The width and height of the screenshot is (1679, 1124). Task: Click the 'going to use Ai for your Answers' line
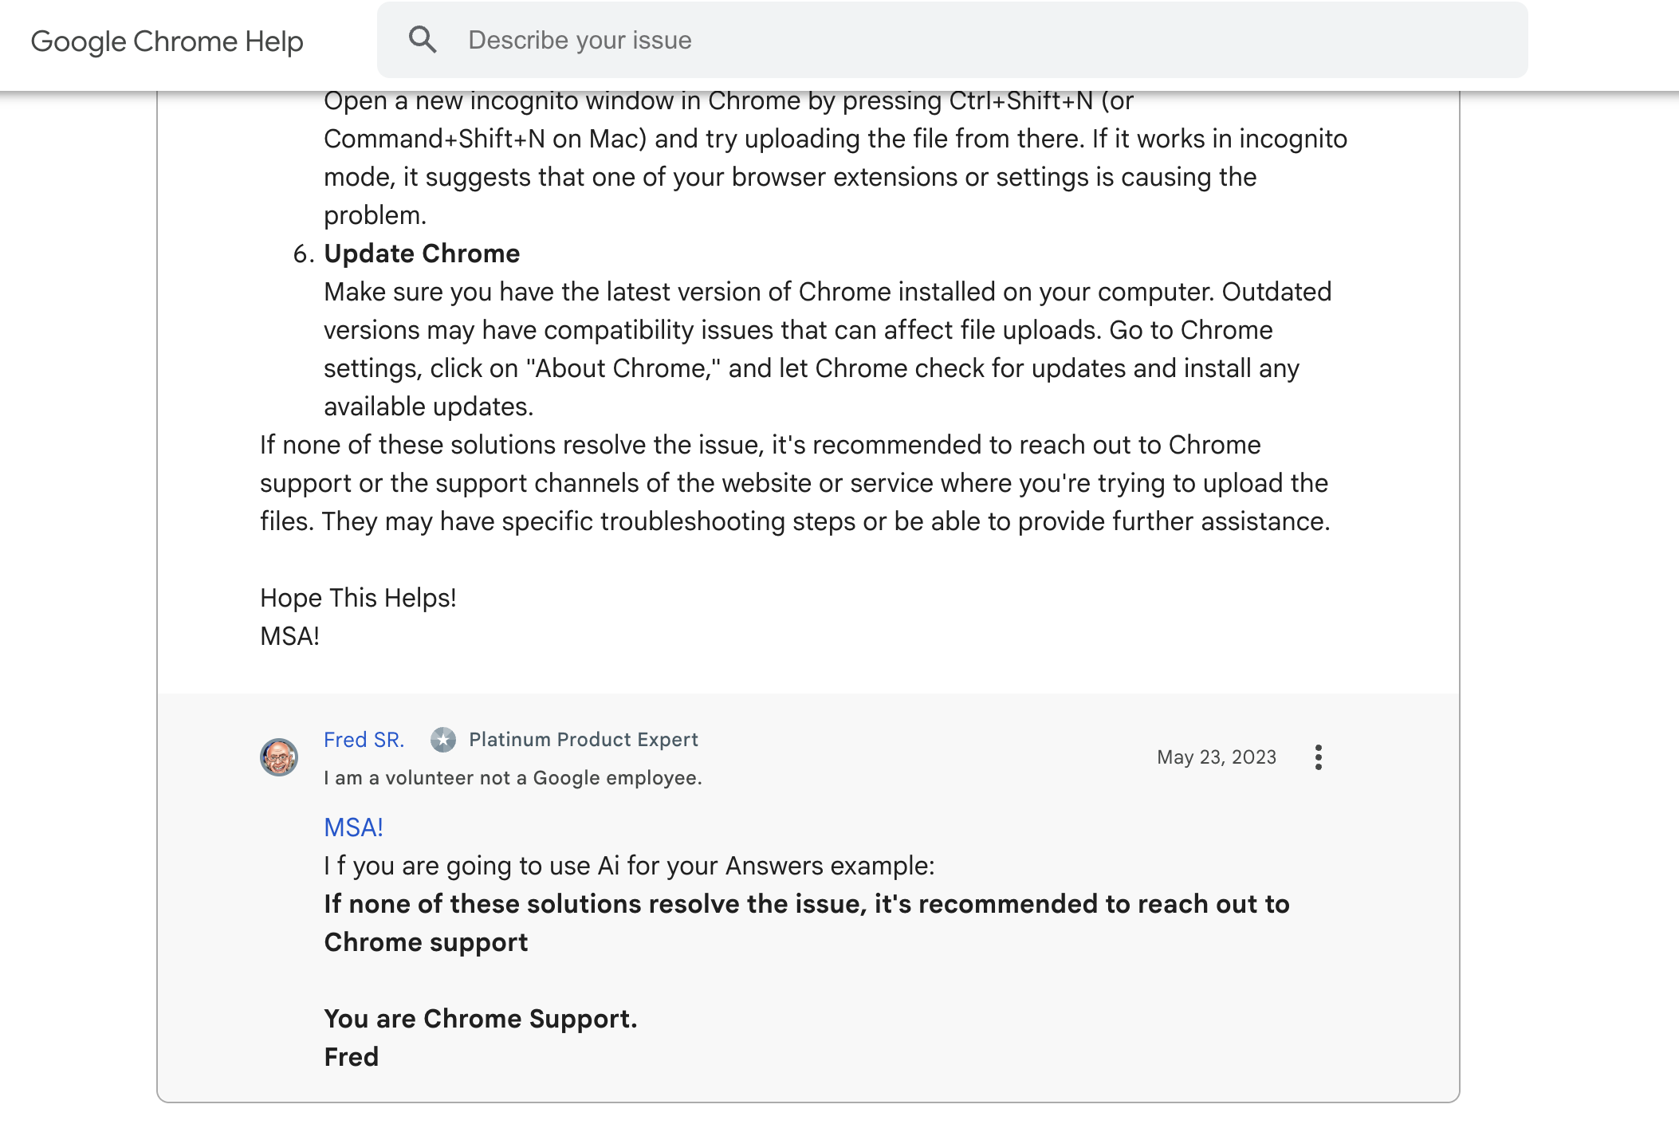[x=629, y=866]
